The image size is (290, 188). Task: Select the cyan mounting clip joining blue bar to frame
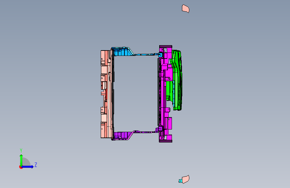(160, 55)
